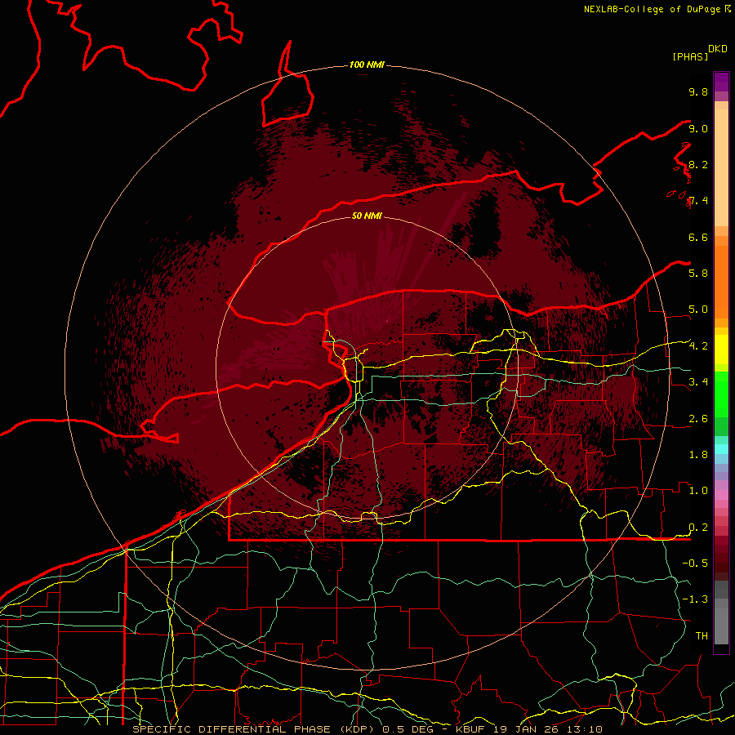This screenshot has width=735, height=735.
Task: Click the 50 NMI range ring label
Action: pyautogui.click(x=367, y=216)
